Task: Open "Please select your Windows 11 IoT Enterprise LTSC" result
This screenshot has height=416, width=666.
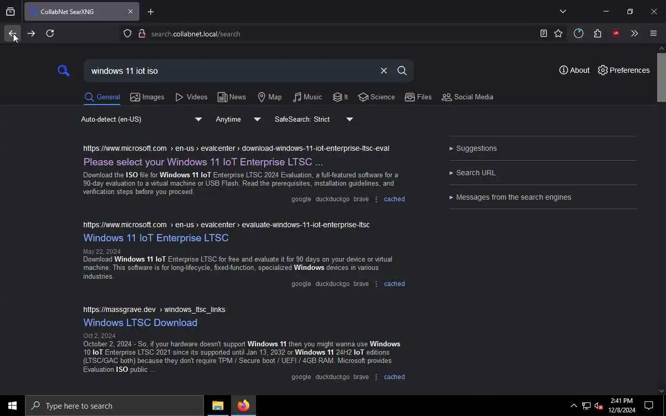Action: pyautogui.click(x=203, y=162)
